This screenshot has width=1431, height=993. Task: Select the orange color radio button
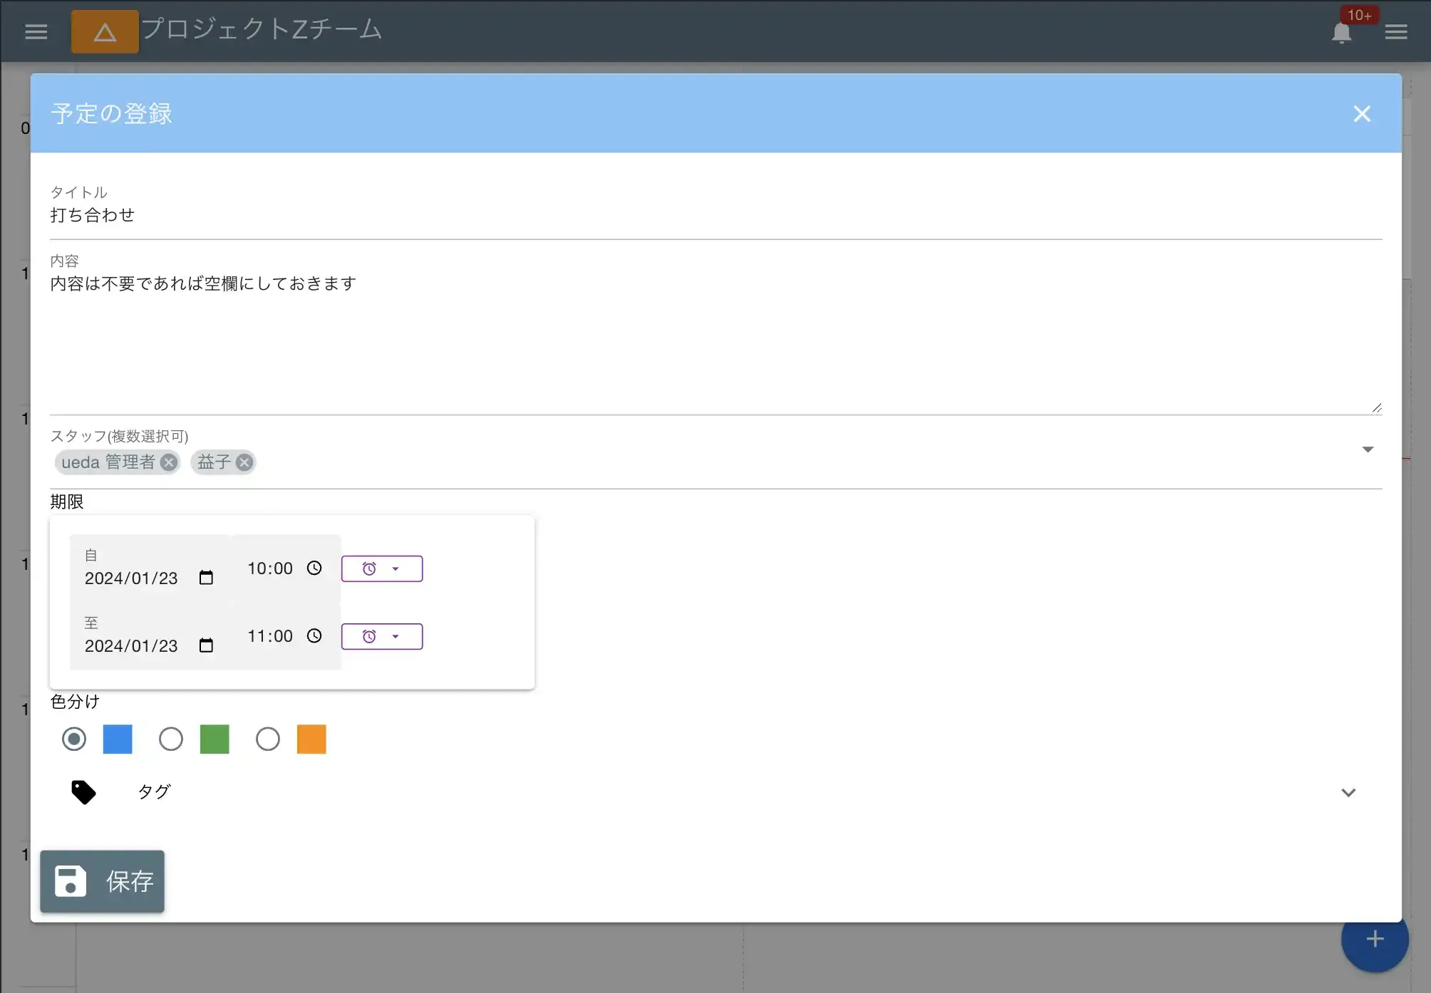[267, 739]
